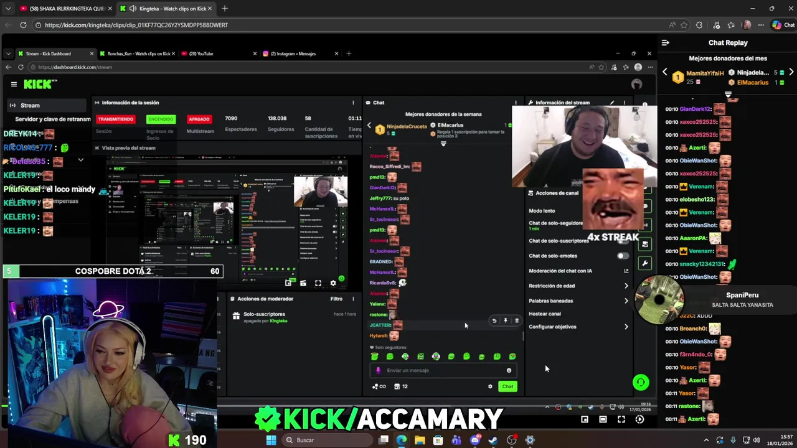The height and width of the screenshot is (448, 797).
Task: Click the Enviar un mensaje field
Action: (x=443, y=370)
